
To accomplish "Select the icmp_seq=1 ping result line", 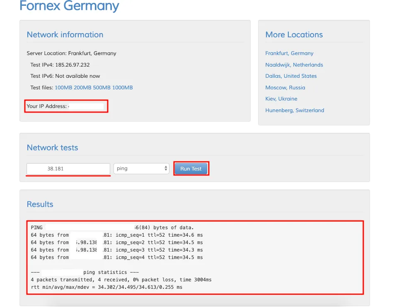I will [117, 235].
